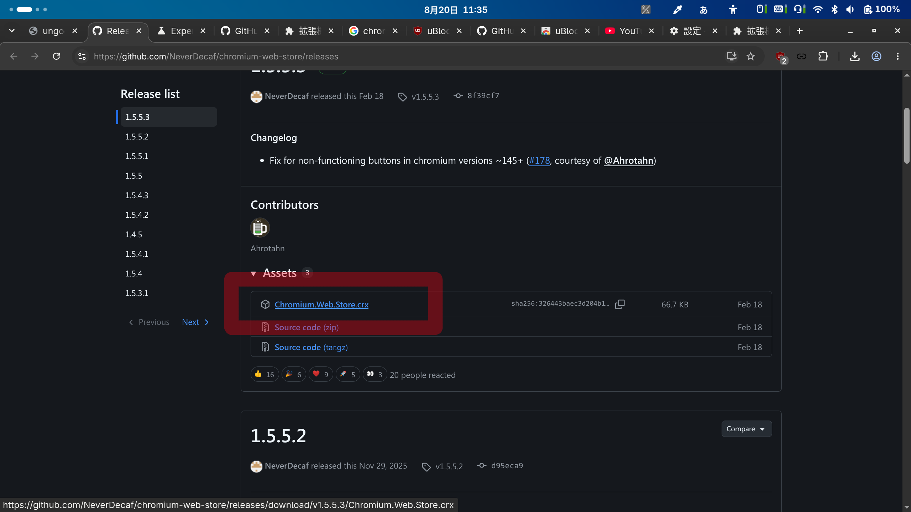View site information icon in address bar
911x512 pixels.
pos(82,56)
